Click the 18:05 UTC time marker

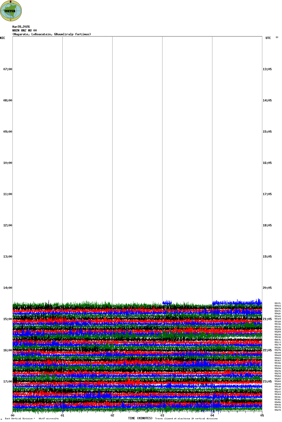(x=267, y=225)
